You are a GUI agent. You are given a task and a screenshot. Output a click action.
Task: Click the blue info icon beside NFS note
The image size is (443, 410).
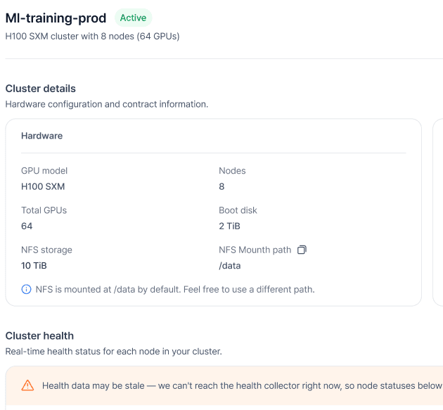coord(26,289)
